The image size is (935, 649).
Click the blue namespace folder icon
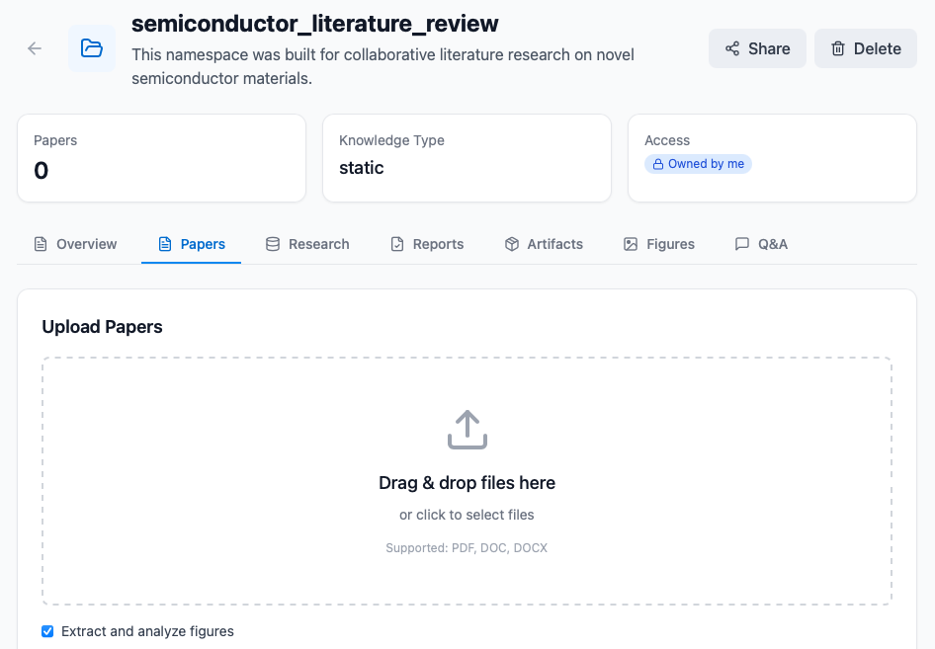[x=92, y=48]
